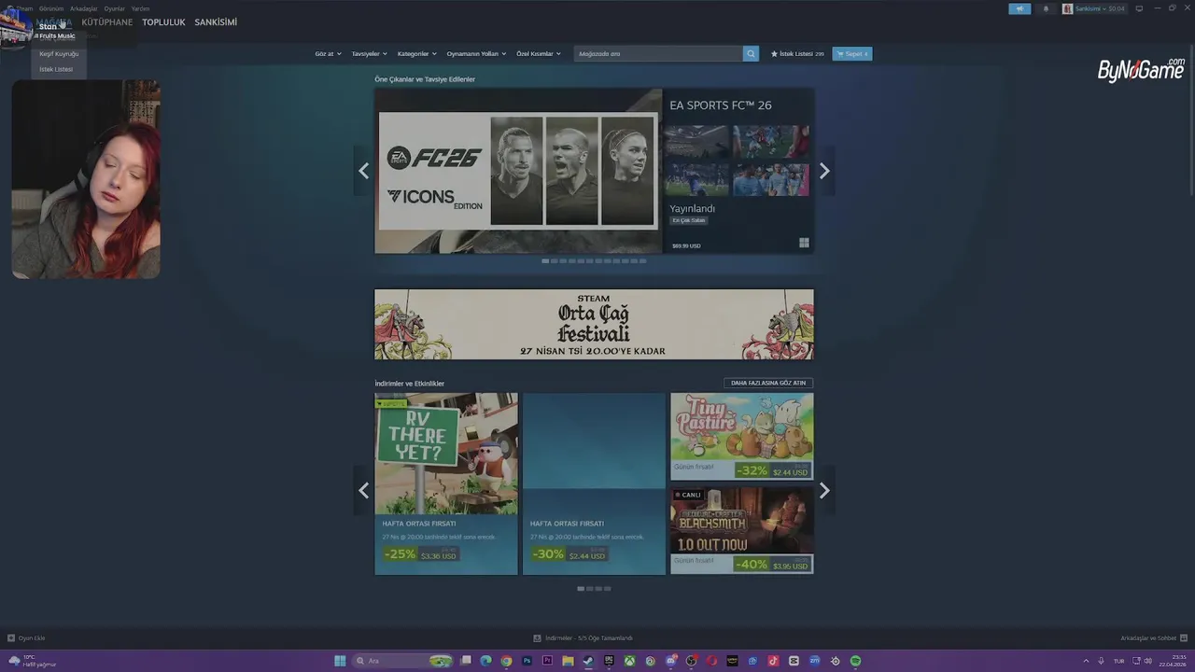Open the Xbox app from the taskbar
The height and width of the screenshot is (672, 1195).
tap(629, 661)
